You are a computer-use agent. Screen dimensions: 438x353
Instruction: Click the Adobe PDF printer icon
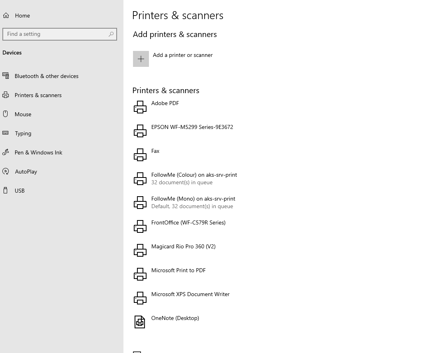point(140,107)
